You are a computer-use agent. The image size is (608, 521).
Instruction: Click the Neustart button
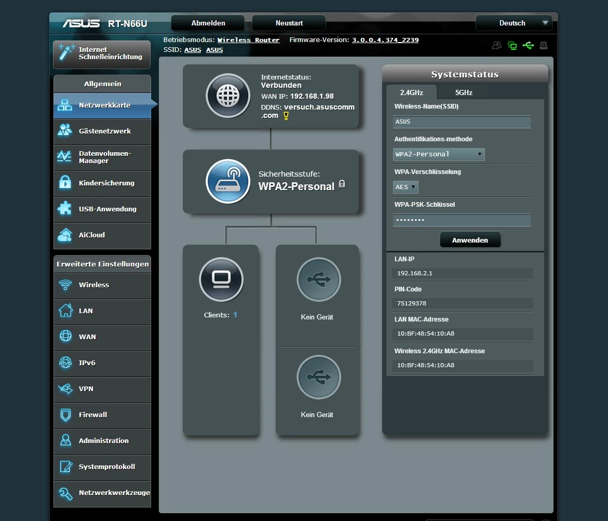289,23
